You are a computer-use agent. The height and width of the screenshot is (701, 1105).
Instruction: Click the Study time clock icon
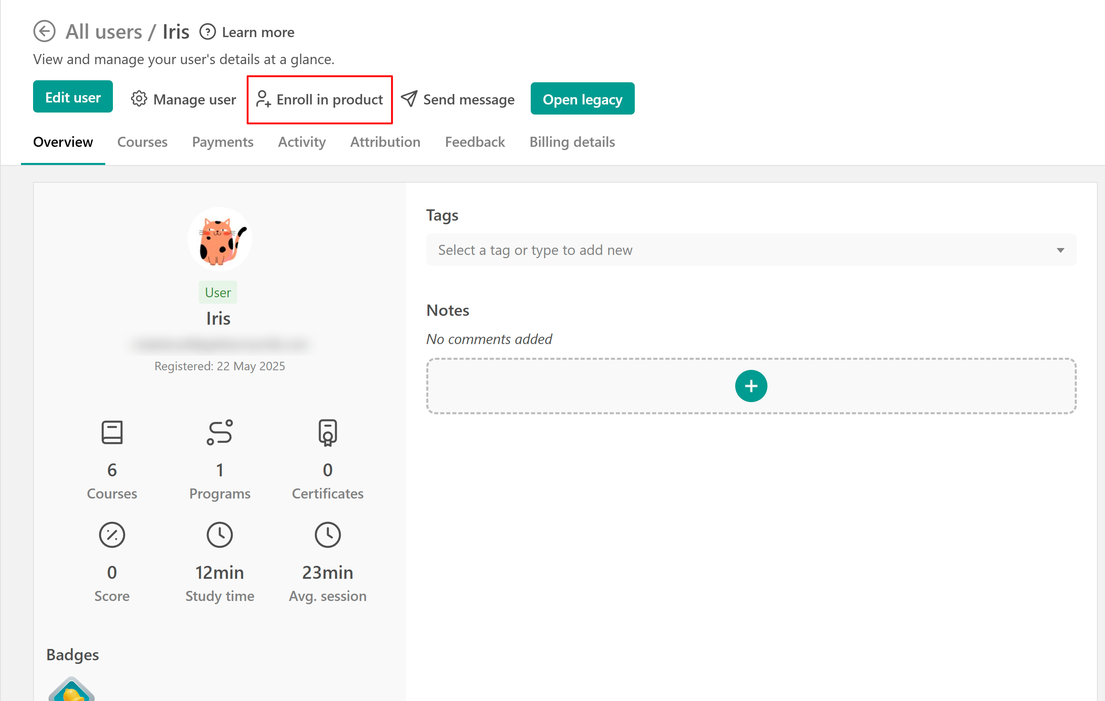pos(220,535)
